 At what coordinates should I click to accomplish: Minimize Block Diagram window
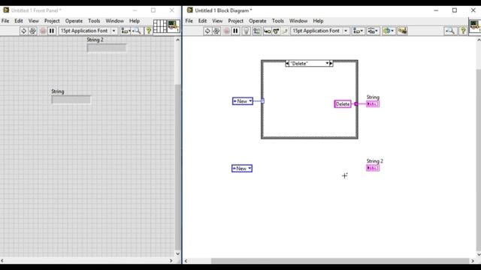[436, 10]
